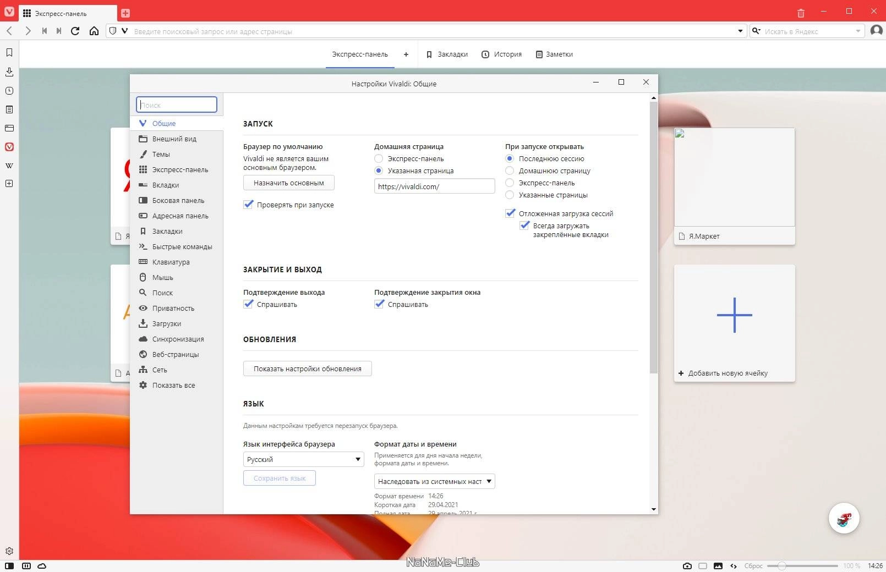886x572 pixels.
Task: Open the interface language dropdown "Русский"
Action: (x=303, y=459)
